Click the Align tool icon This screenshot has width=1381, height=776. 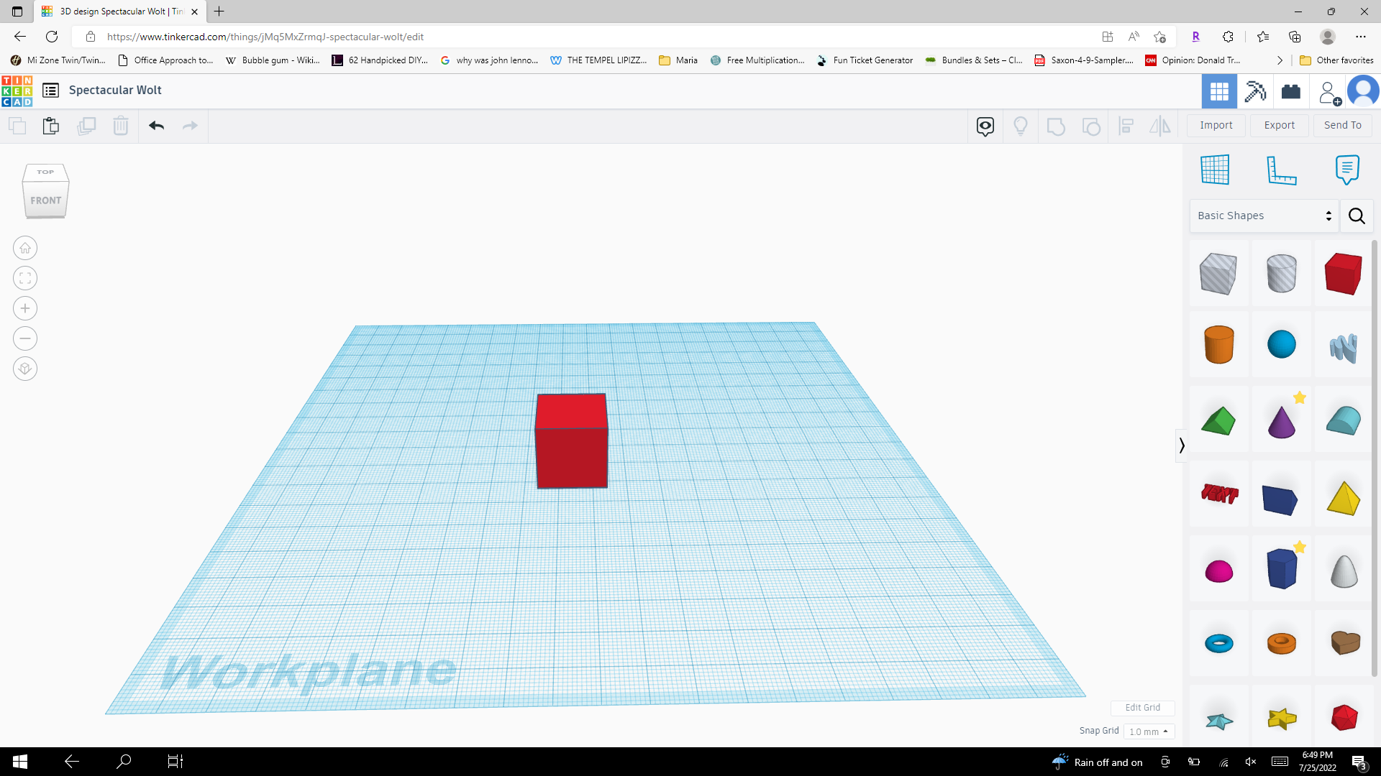[x=1126, y=126]
